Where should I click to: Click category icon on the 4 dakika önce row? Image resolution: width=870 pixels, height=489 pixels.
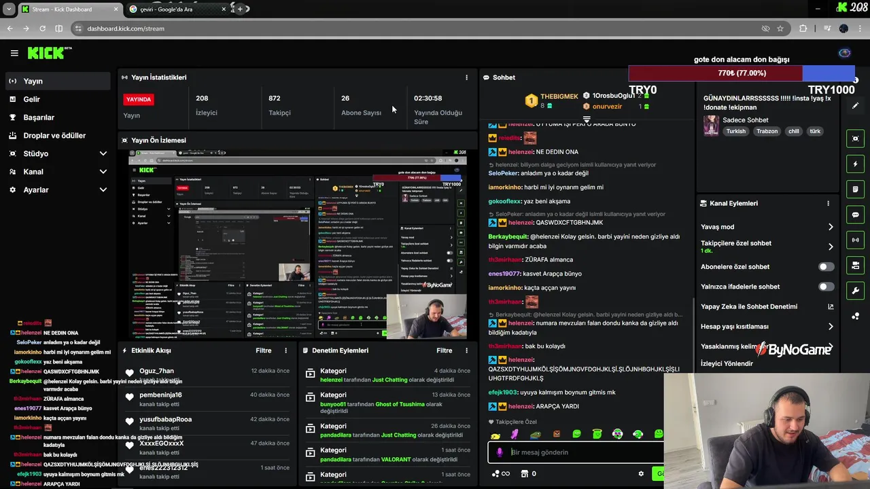[x=310, y=373]
